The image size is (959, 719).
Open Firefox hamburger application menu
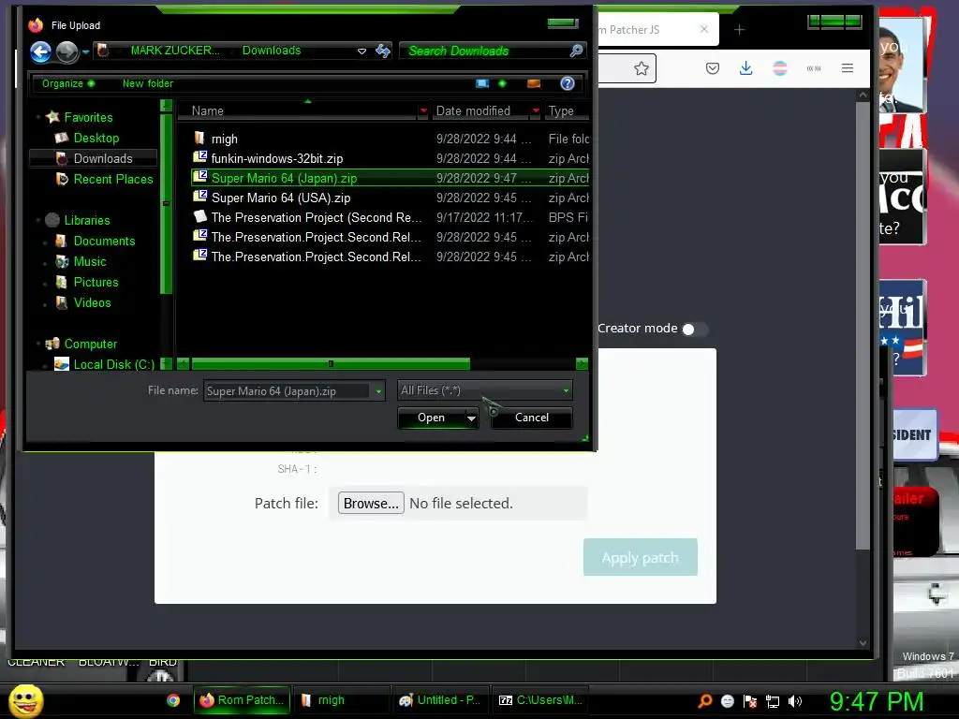847,68
